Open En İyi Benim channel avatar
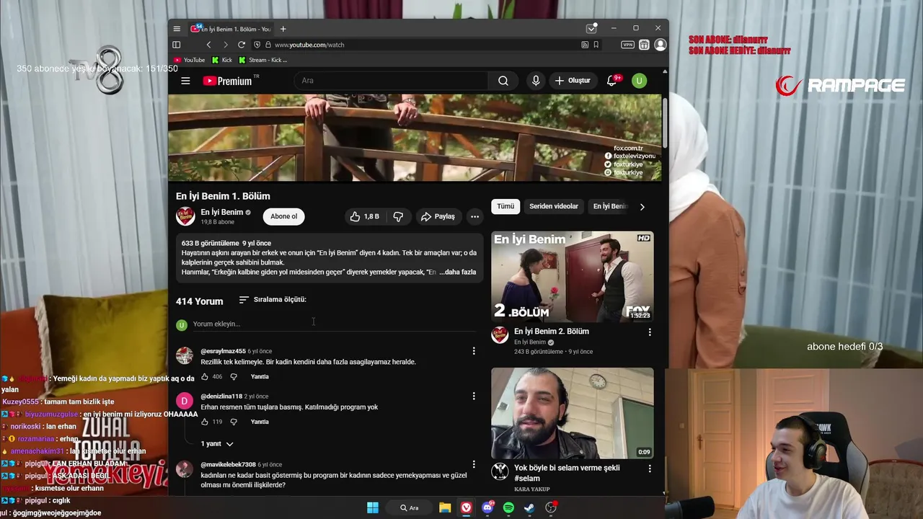This screenshot has height=519, width=923. coord(185,216)
